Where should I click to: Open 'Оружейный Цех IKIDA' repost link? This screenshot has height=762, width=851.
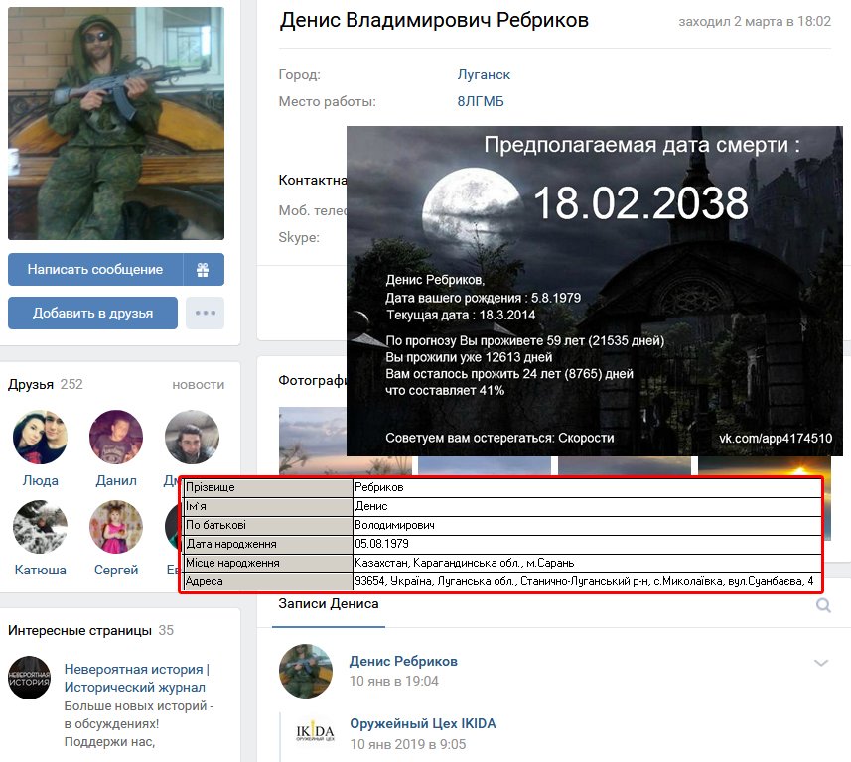pos(423,723)
